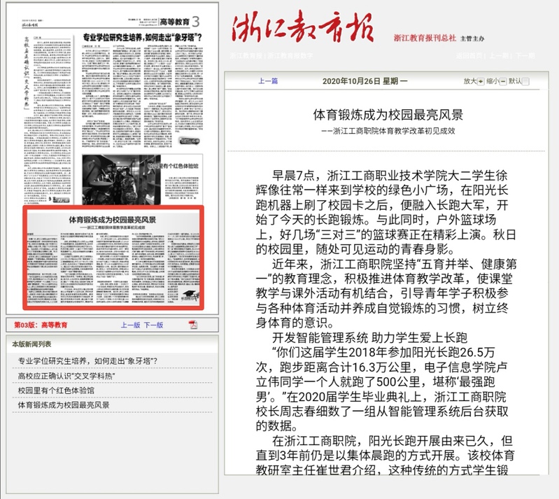Screen dimensions: 559x499
Task: Open previous page with 上一版 link
Action: pos(130,325)
